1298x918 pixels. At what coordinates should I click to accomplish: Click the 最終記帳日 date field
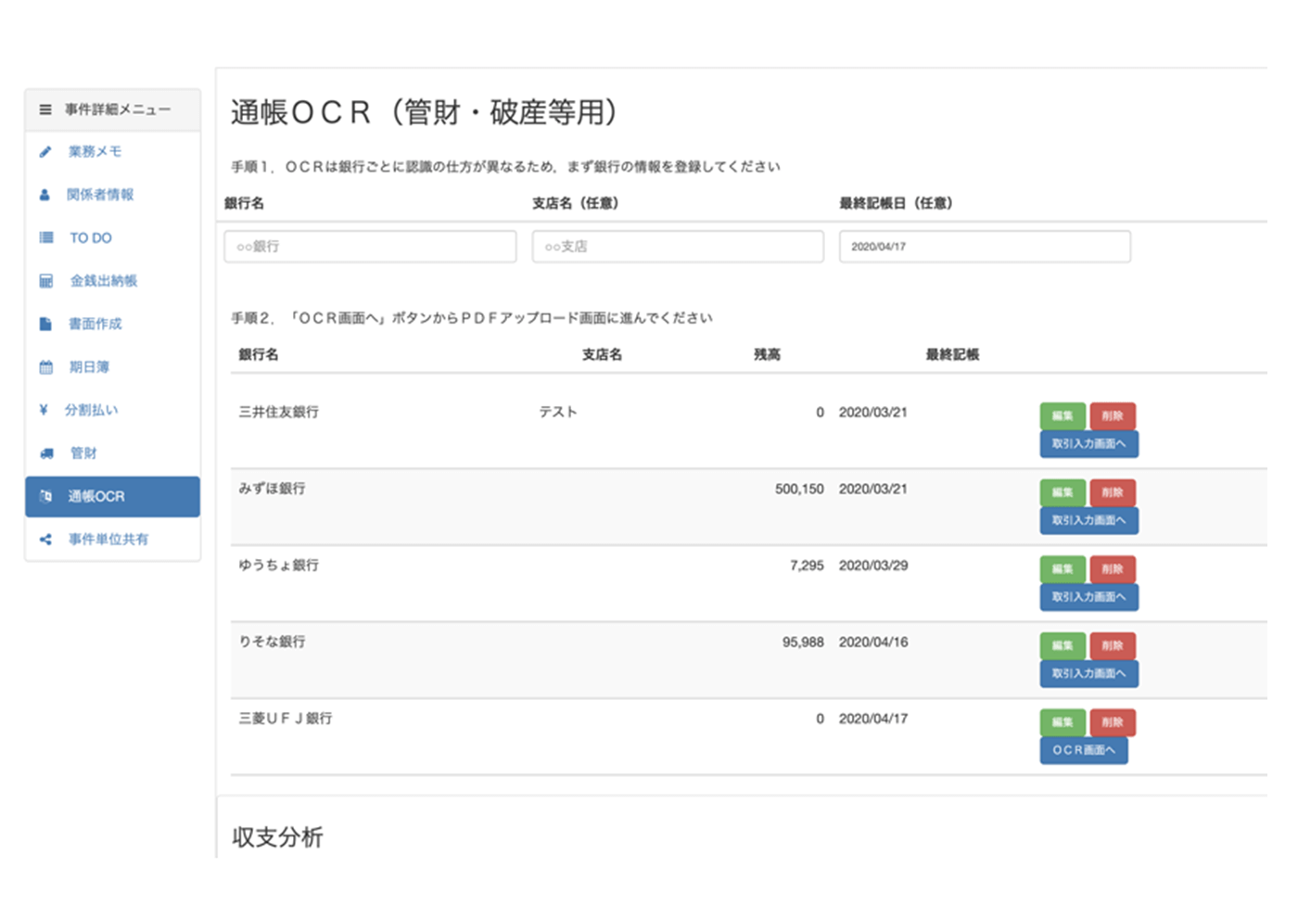pyautogui.click(x=984, y=247)
